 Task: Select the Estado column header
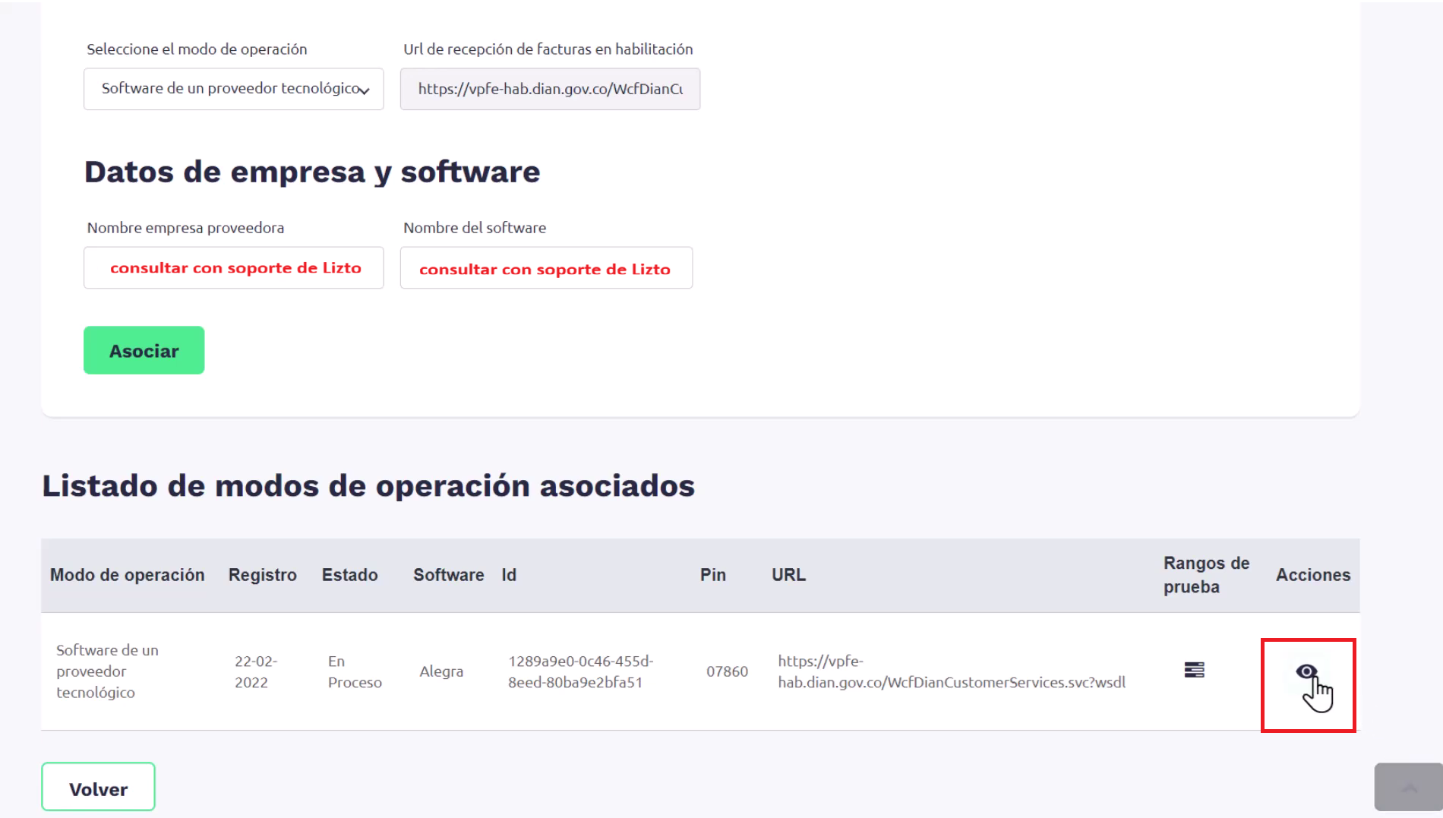(350, 575)
